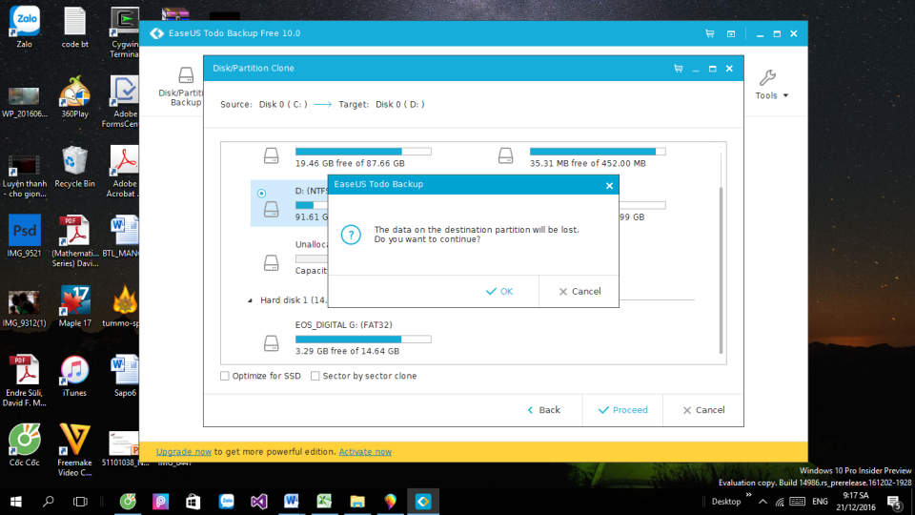Click the '3.29 GB free of 14.64 GB' text
The width and height of the screenshot is (915, 515).
click(347, 352)
